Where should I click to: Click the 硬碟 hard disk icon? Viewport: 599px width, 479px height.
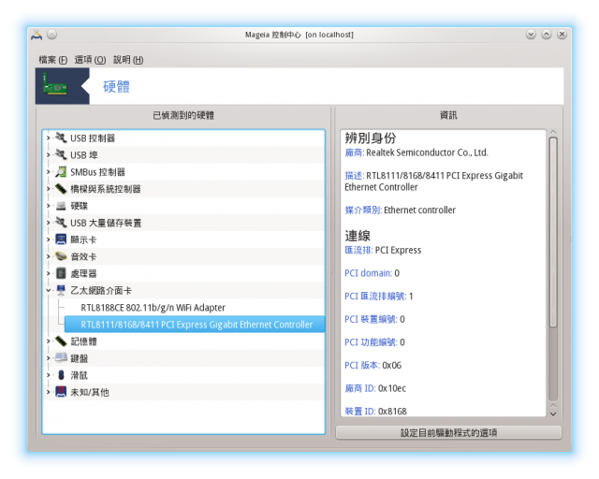[61, 206]
